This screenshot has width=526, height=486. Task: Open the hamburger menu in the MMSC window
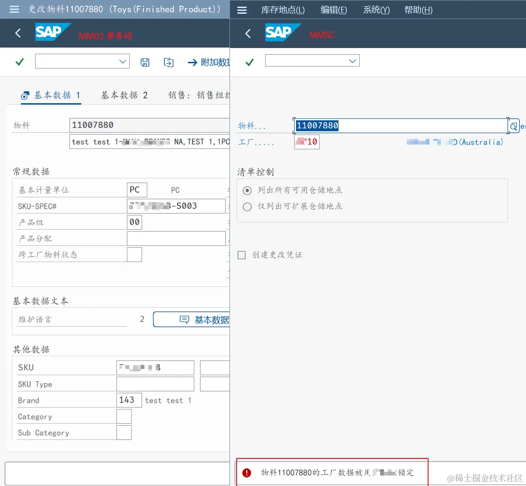tap(242, 10)
